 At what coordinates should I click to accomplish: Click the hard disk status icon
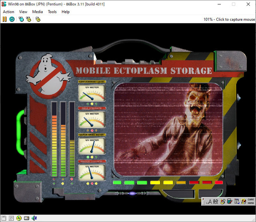[26, 218]
